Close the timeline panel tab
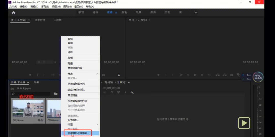The width and height of the screenshot is (275, 137). tap(102, 82)
